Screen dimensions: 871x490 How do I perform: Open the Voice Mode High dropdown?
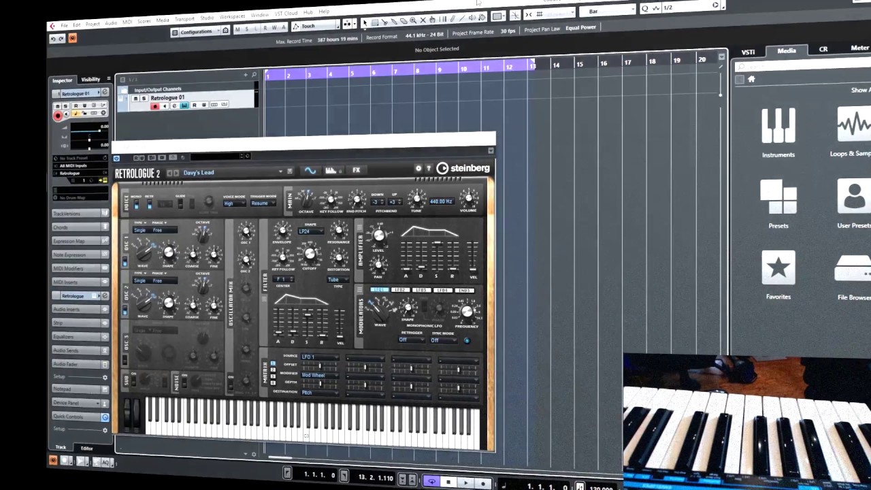(234, 203)
